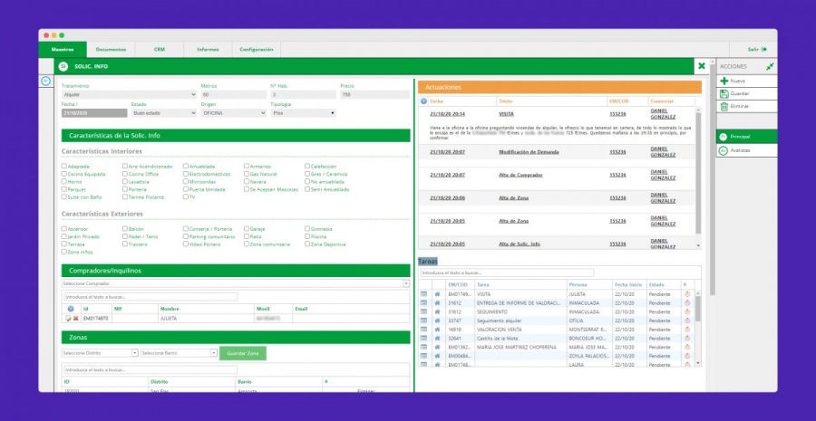Open the Informes tab
816x421 pixels.
tap(207, 49)
